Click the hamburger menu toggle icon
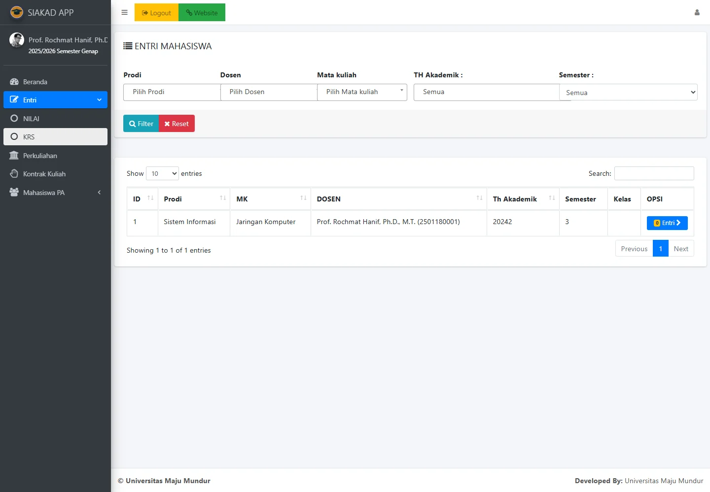 [x=124, y=12]
